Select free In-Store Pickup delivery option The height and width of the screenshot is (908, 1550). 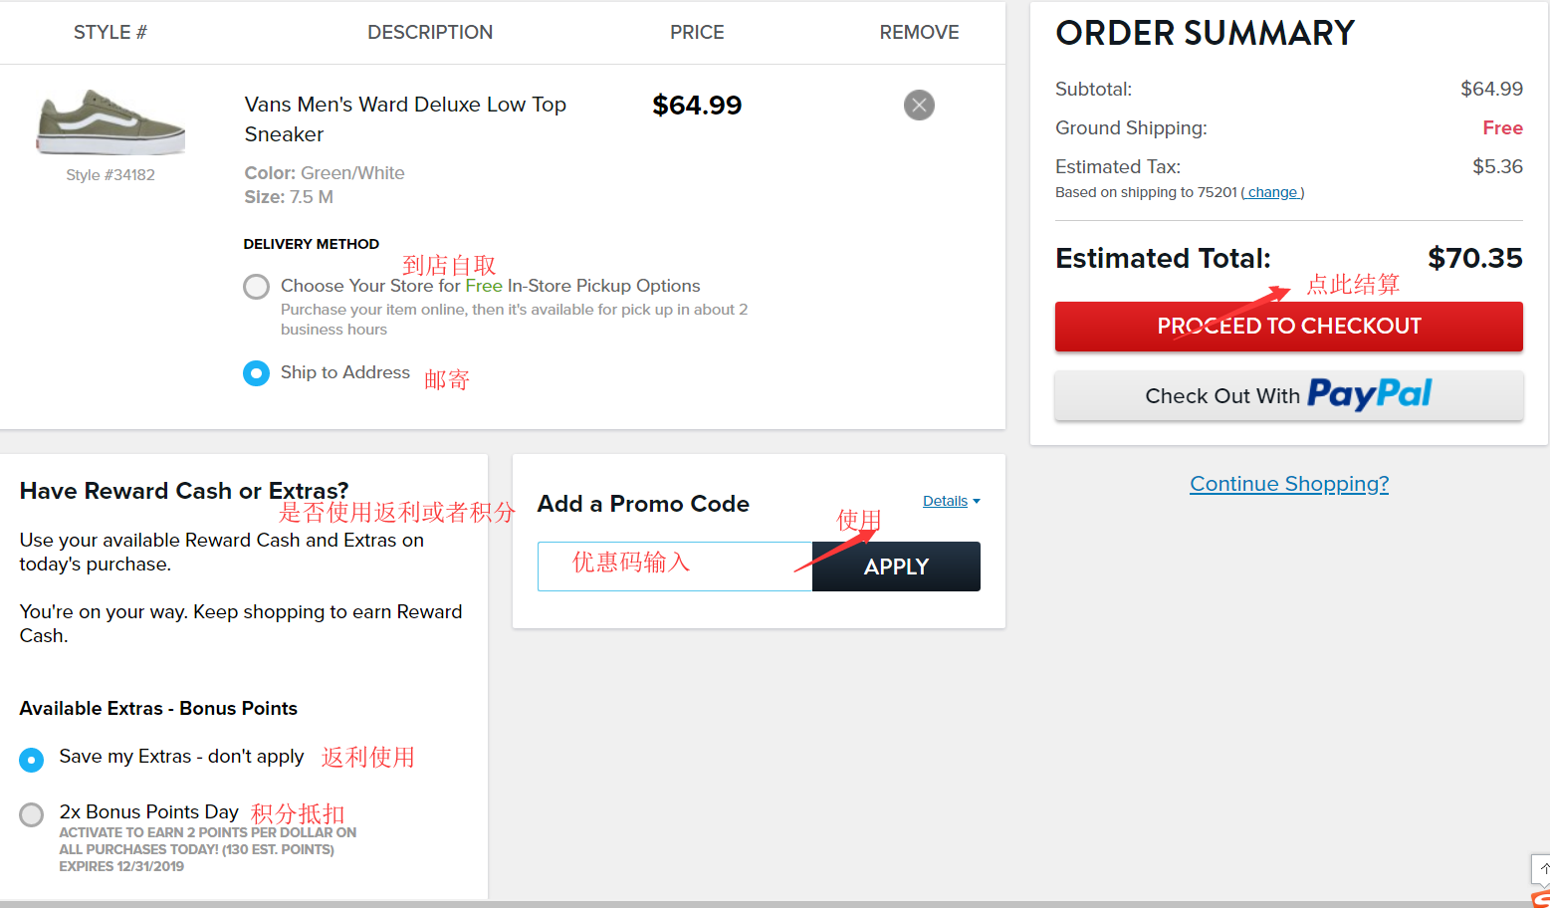click(257, 287)
